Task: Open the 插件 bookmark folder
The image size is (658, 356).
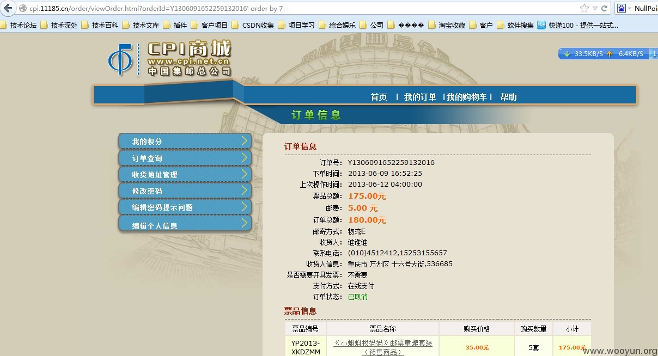Action: coord(175,25)
